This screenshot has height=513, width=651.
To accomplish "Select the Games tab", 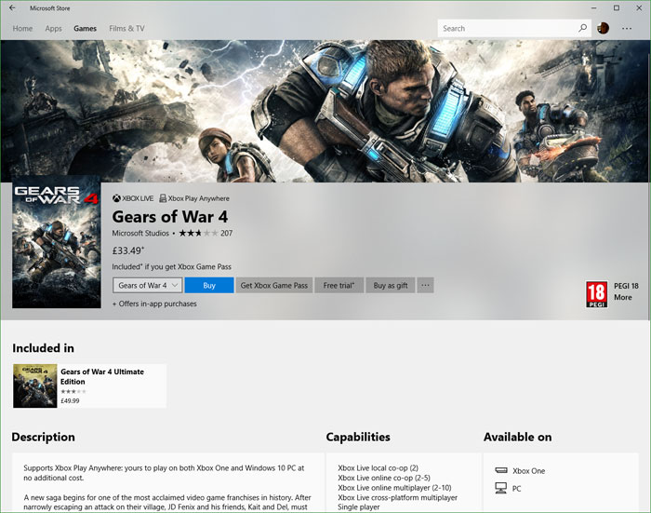I will pos(86,28).
